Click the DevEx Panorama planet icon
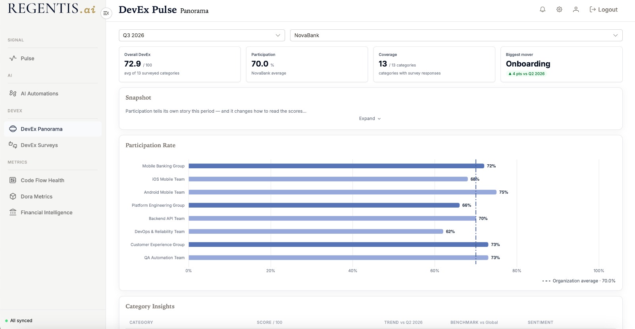 [13, 129]
